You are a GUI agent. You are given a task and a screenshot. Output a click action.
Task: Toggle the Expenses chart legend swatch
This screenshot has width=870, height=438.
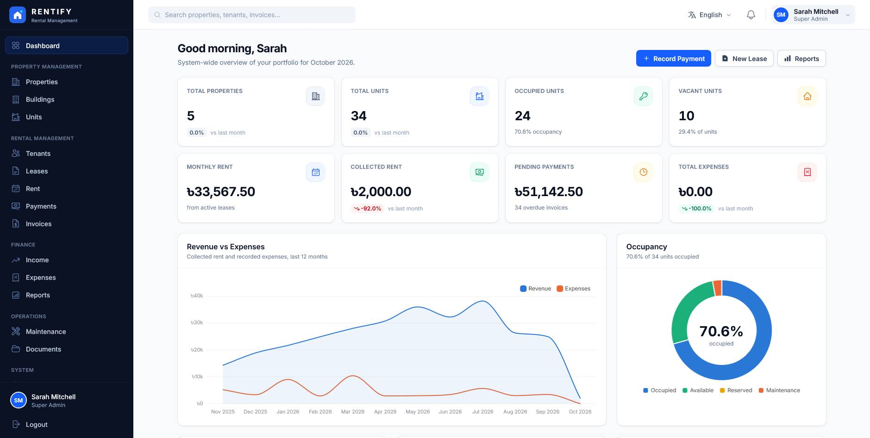[x=560, y=289]
